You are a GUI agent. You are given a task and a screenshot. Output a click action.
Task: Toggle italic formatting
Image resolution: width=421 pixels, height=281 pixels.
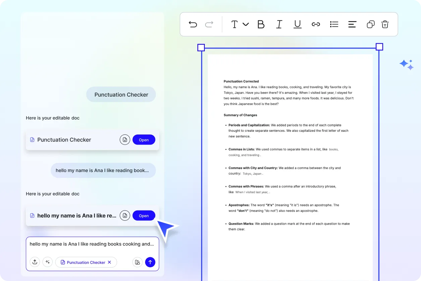279,24
